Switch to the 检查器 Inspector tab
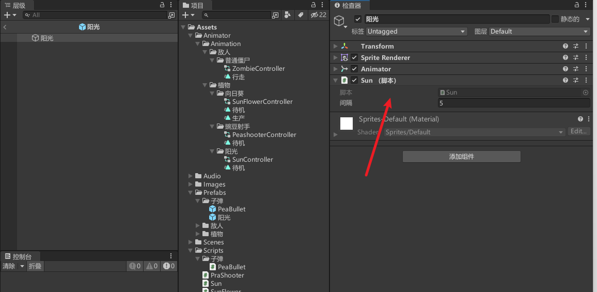 pyautogui.click(x=350, y=5)
